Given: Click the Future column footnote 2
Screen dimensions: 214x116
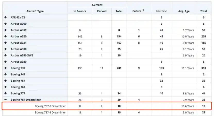Looking at the screenshot, I should [x=144, y=11].
